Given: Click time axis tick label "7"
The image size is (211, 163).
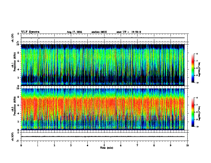Looking at the screenshot, I should pyautogui.click(x=137, y=145).
